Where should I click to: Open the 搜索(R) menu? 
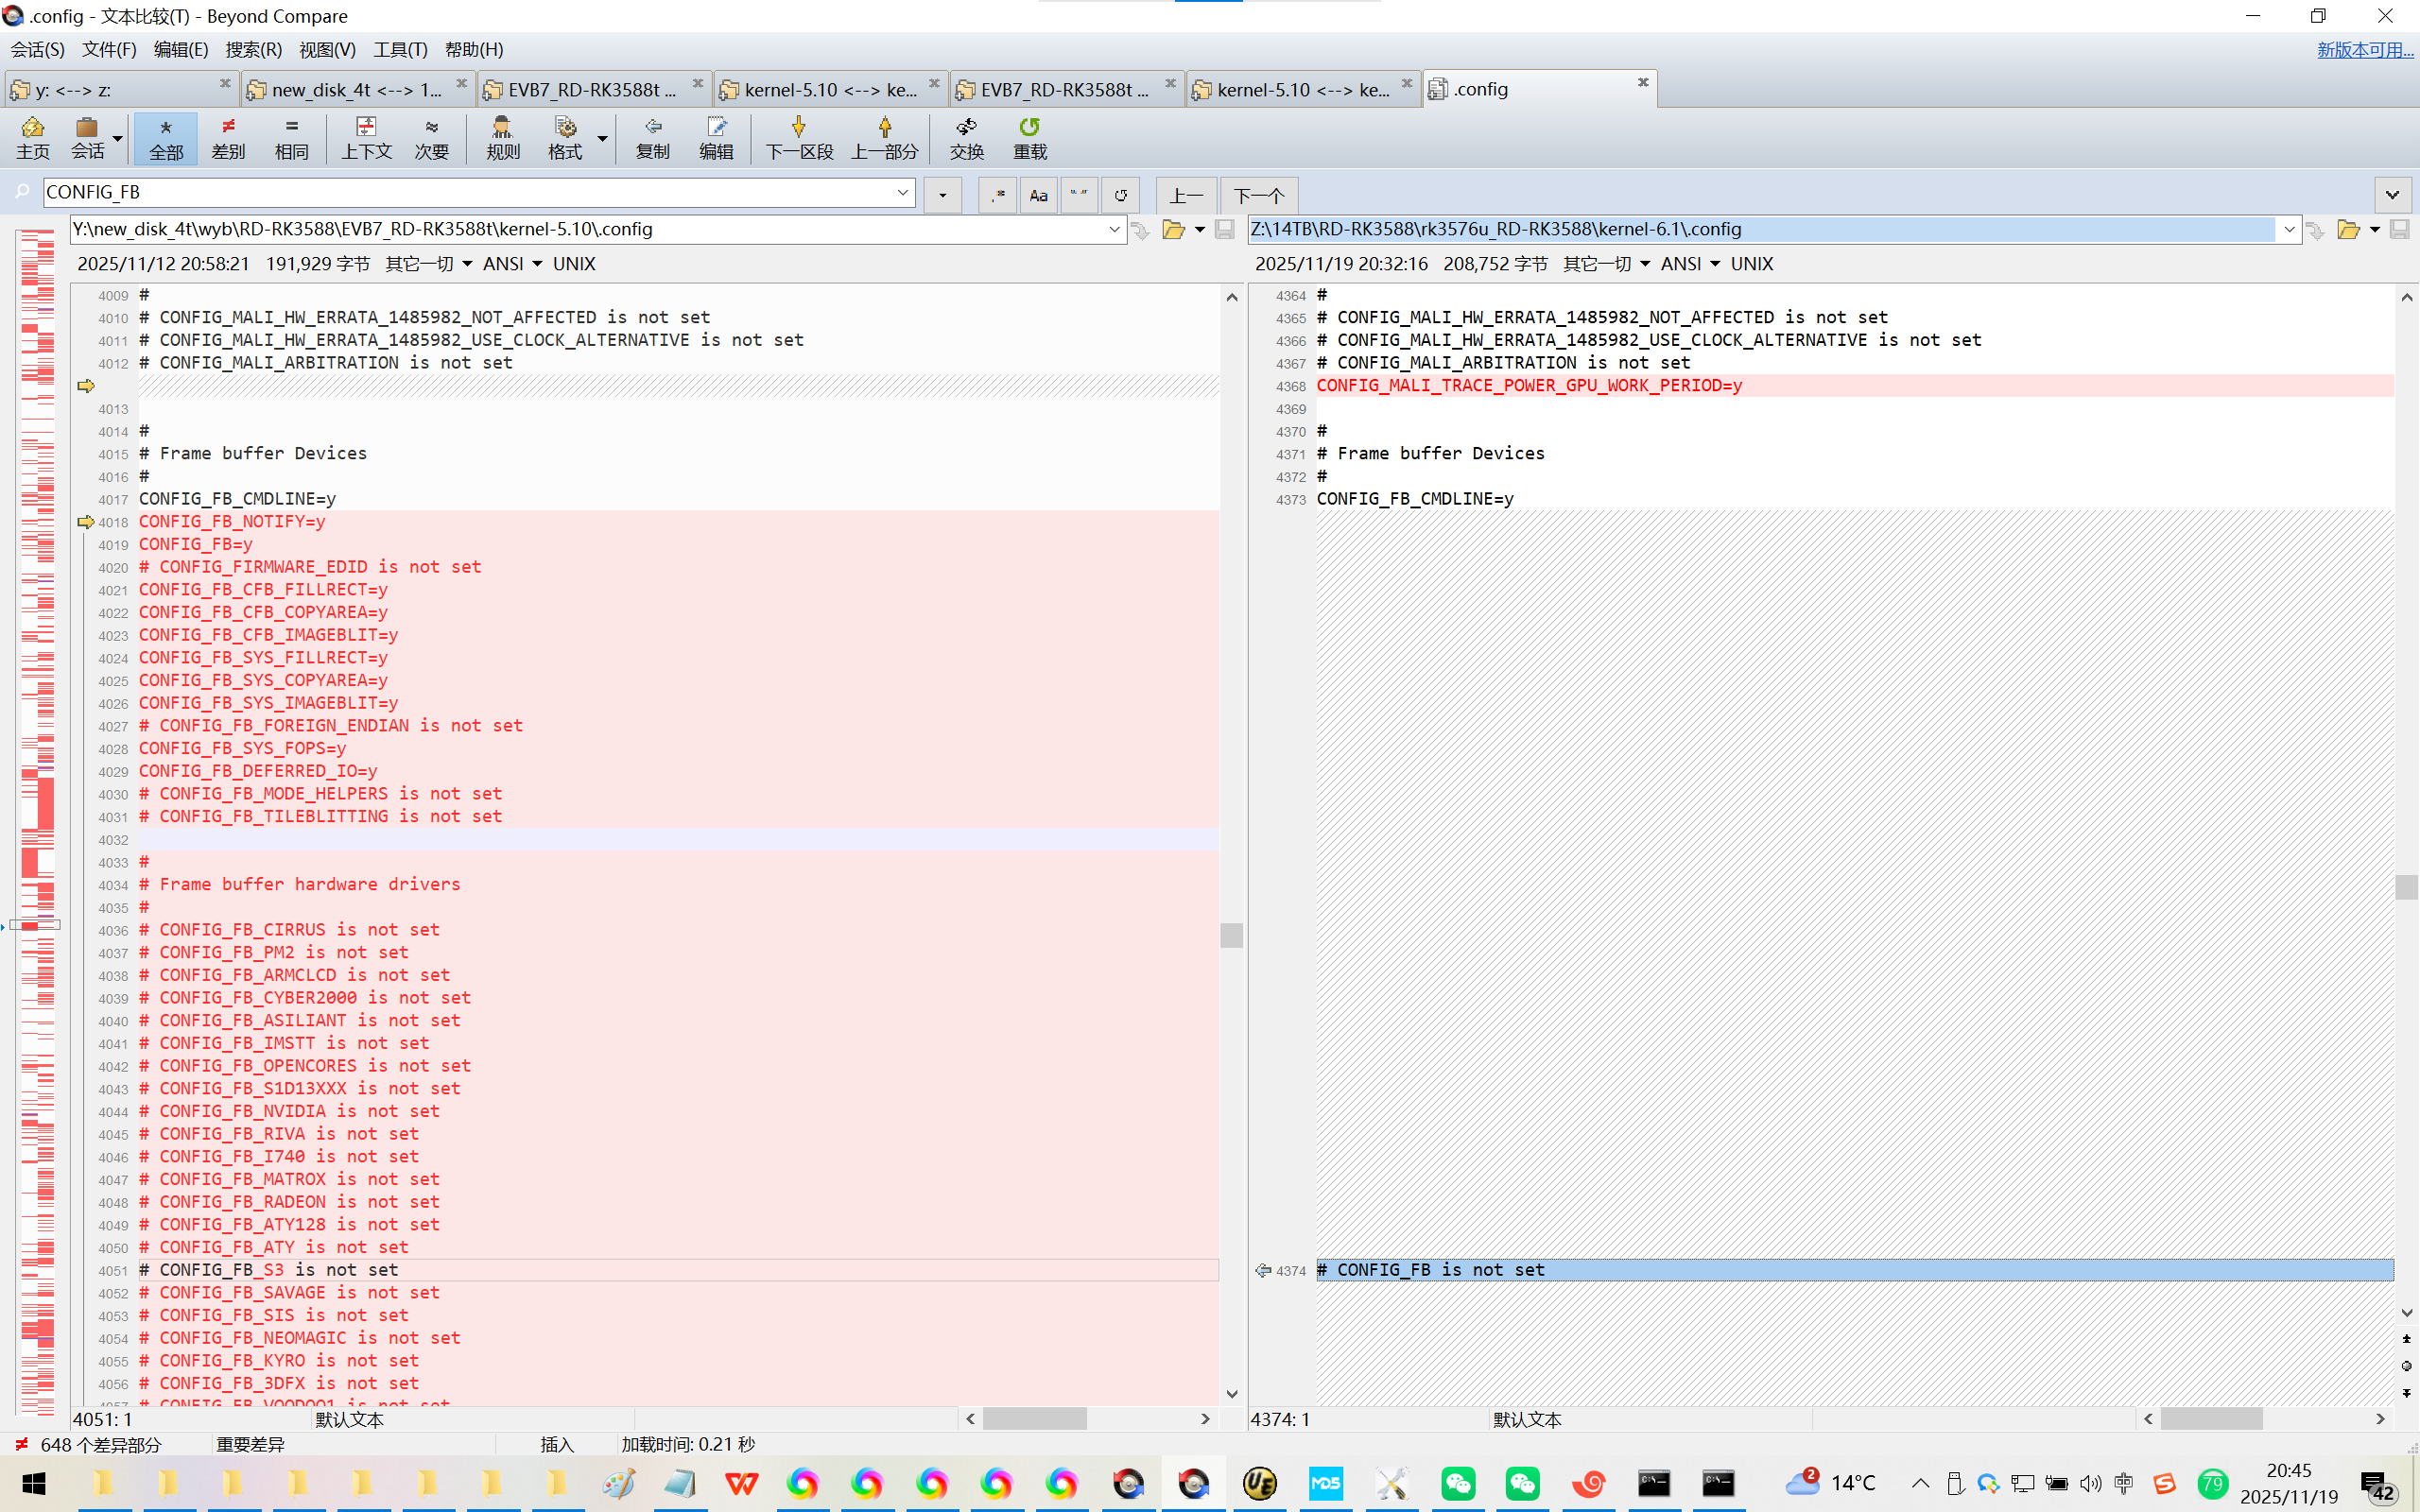tap(253, 49)
